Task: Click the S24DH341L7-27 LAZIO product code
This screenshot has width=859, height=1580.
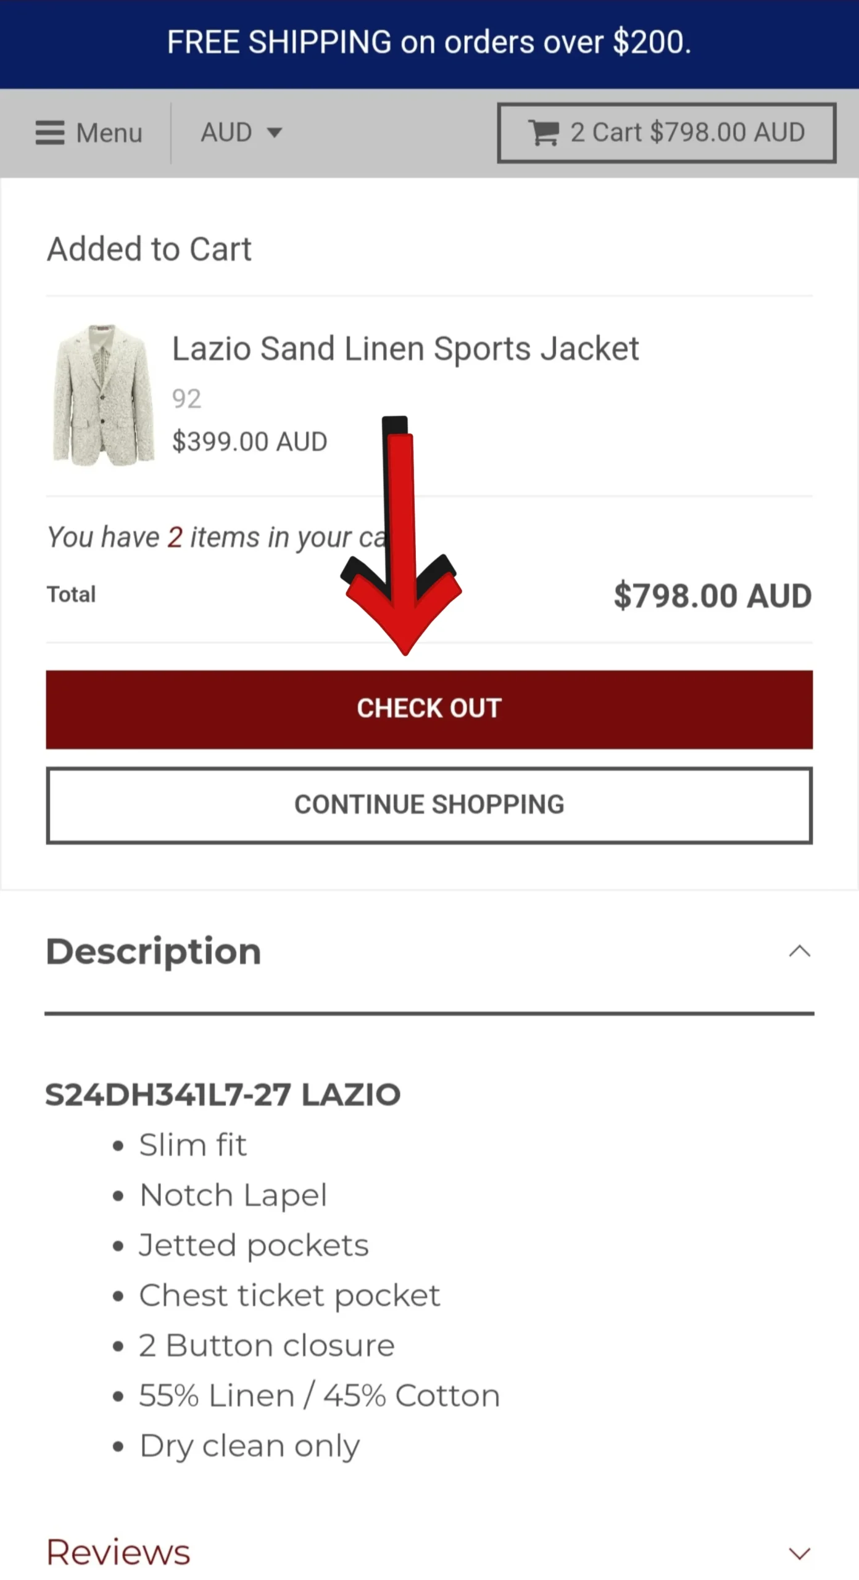Action: pyautogui.click(x=223, y=1095)
